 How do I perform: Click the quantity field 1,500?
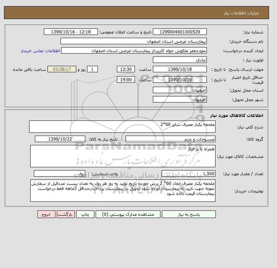tap(188, 173)
